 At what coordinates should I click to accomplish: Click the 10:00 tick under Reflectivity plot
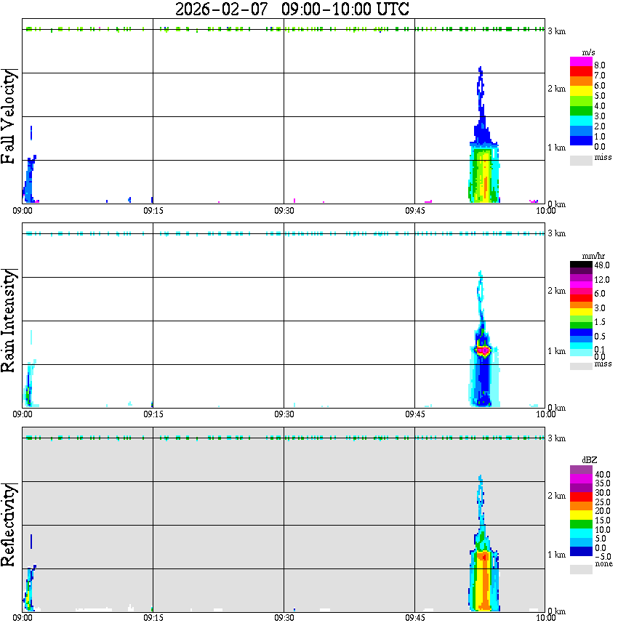546,618
